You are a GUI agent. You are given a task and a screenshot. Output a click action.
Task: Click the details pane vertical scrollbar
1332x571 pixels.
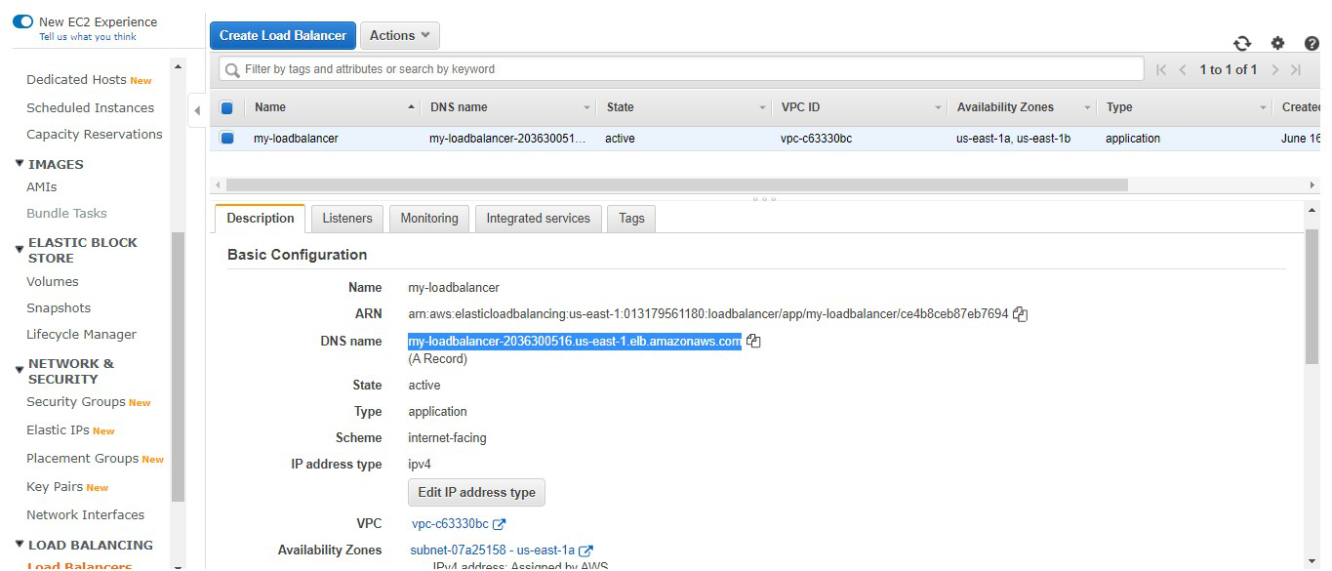1312,296
